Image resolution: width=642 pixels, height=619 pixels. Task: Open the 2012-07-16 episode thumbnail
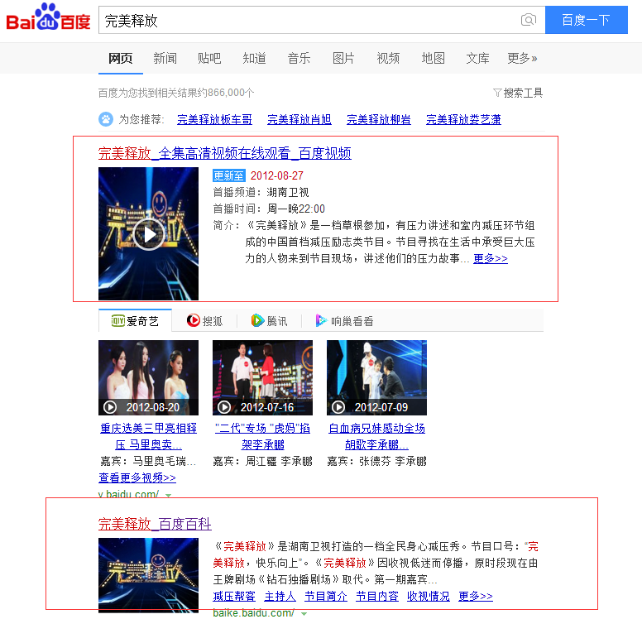pyautogui.click(x=262, y=377)
